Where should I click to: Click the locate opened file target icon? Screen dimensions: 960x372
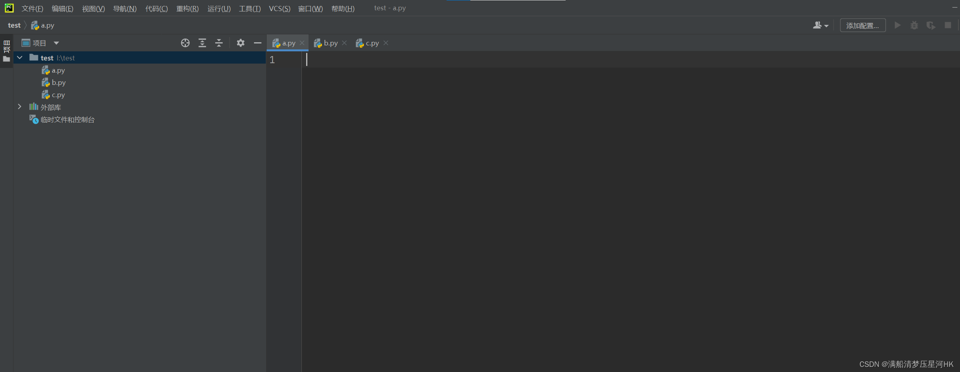(185, 43)
